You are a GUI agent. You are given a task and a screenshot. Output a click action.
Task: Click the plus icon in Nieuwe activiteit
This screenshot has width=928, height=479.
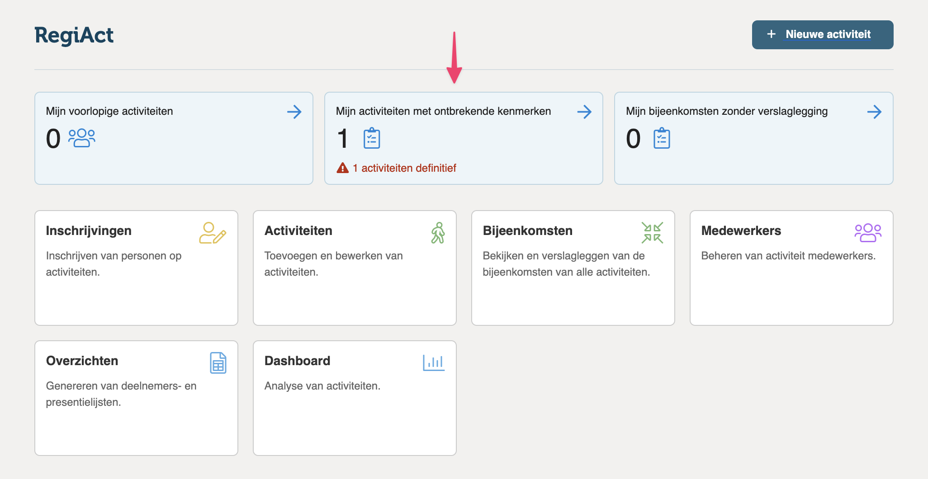(772, 34)
